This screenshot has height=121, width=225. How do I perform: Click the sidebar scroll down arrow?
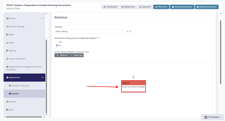coord(46,115)
